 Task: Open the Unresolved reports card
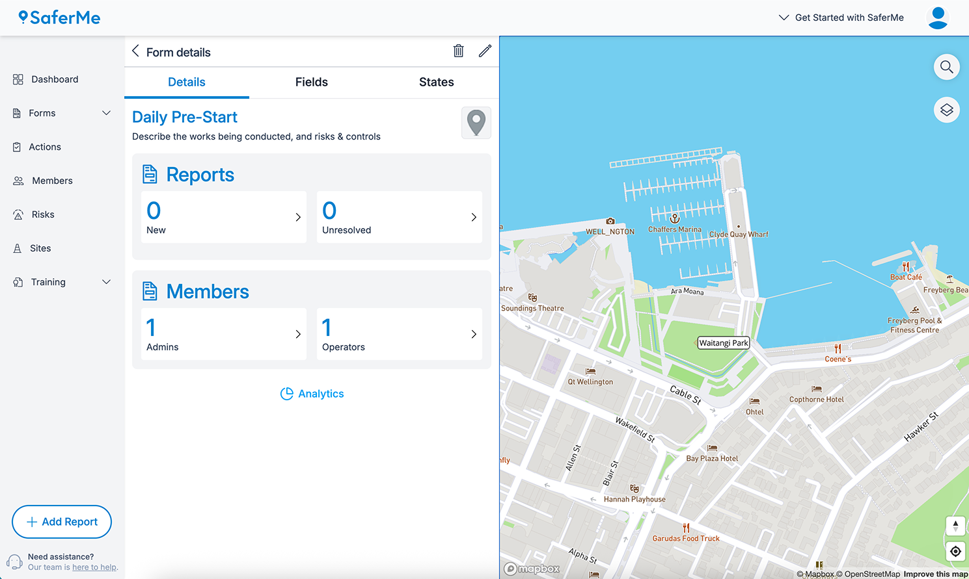[399, 217]
